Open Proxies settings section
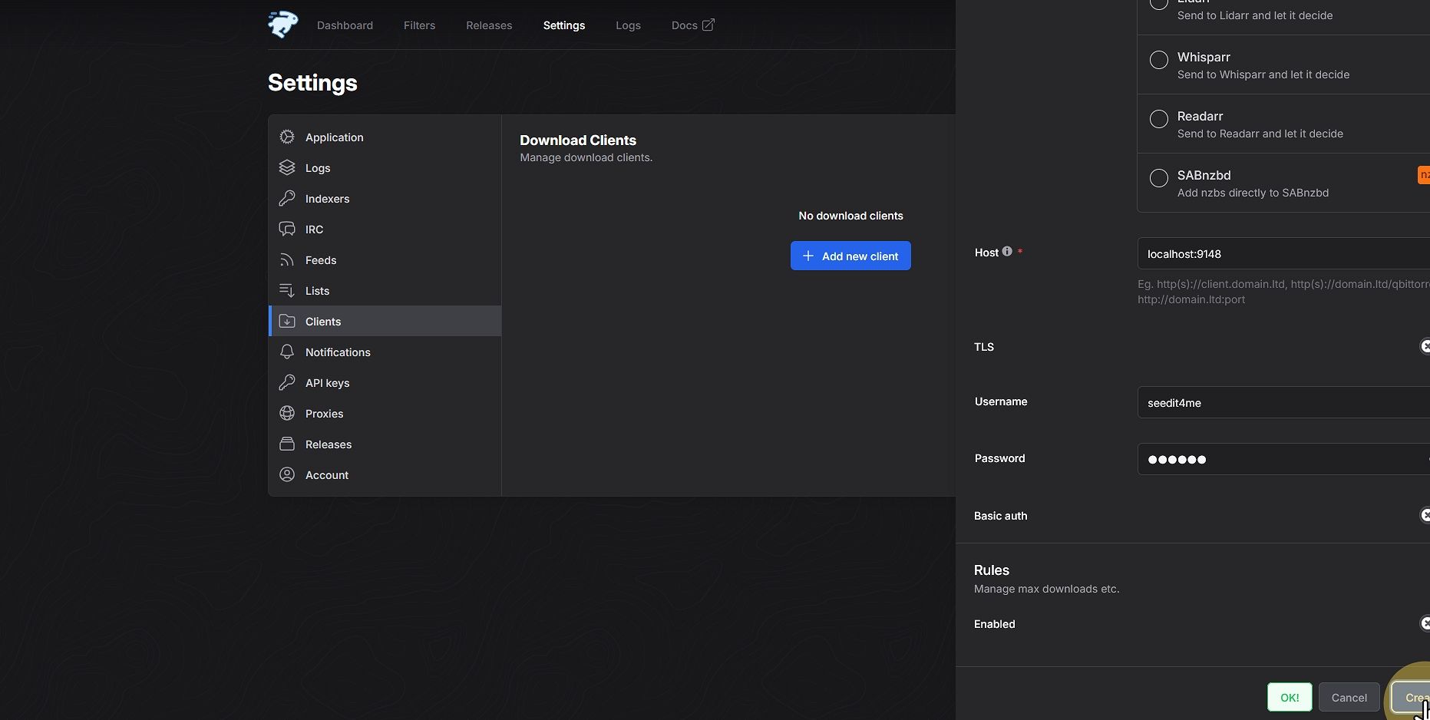Image resolution: width=1430 pixels, height=720 pixels. click(385, 414)
